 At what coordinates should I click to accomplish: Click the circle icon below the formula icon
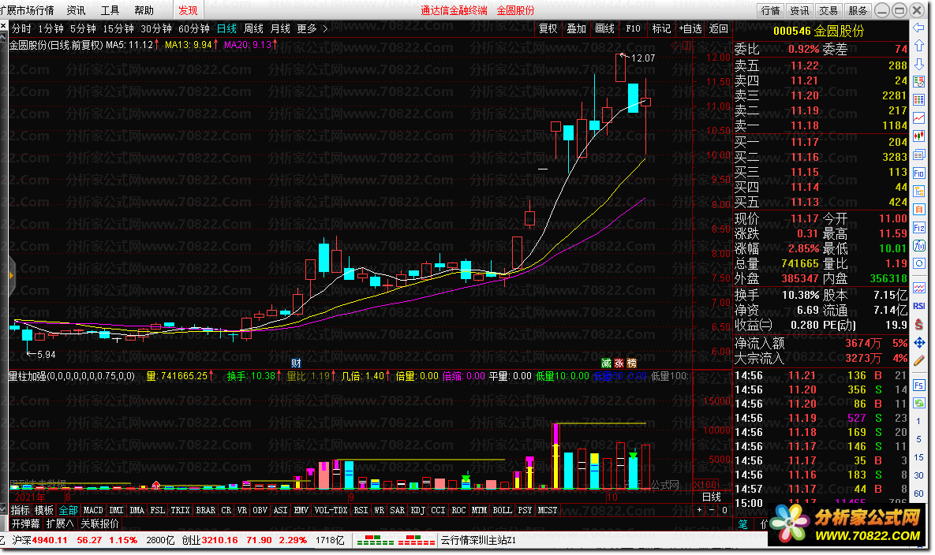click(919, 263)
